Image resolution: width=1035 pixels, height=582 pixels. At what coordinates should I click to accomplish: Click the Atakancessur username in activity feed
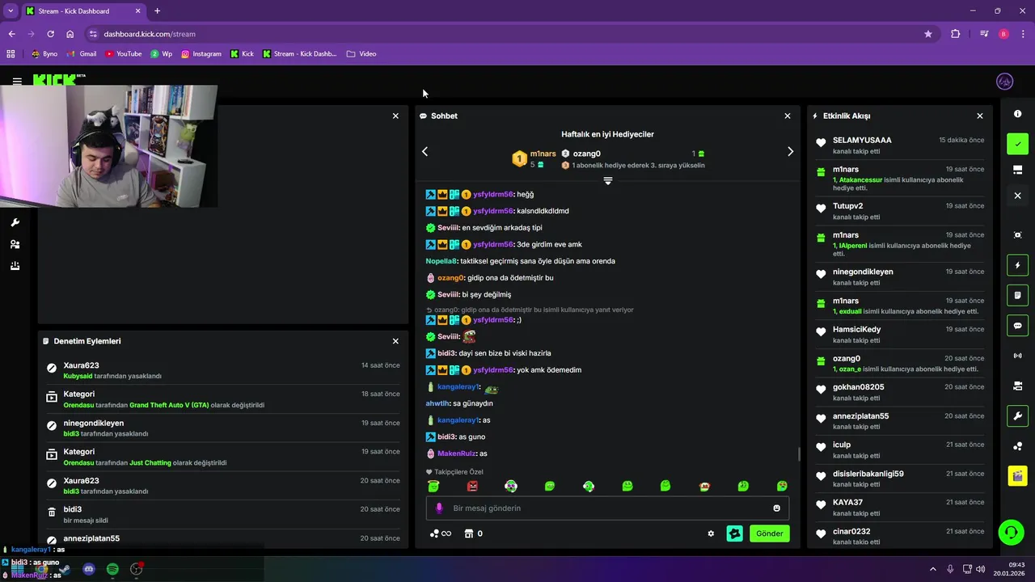click(860, 180)
